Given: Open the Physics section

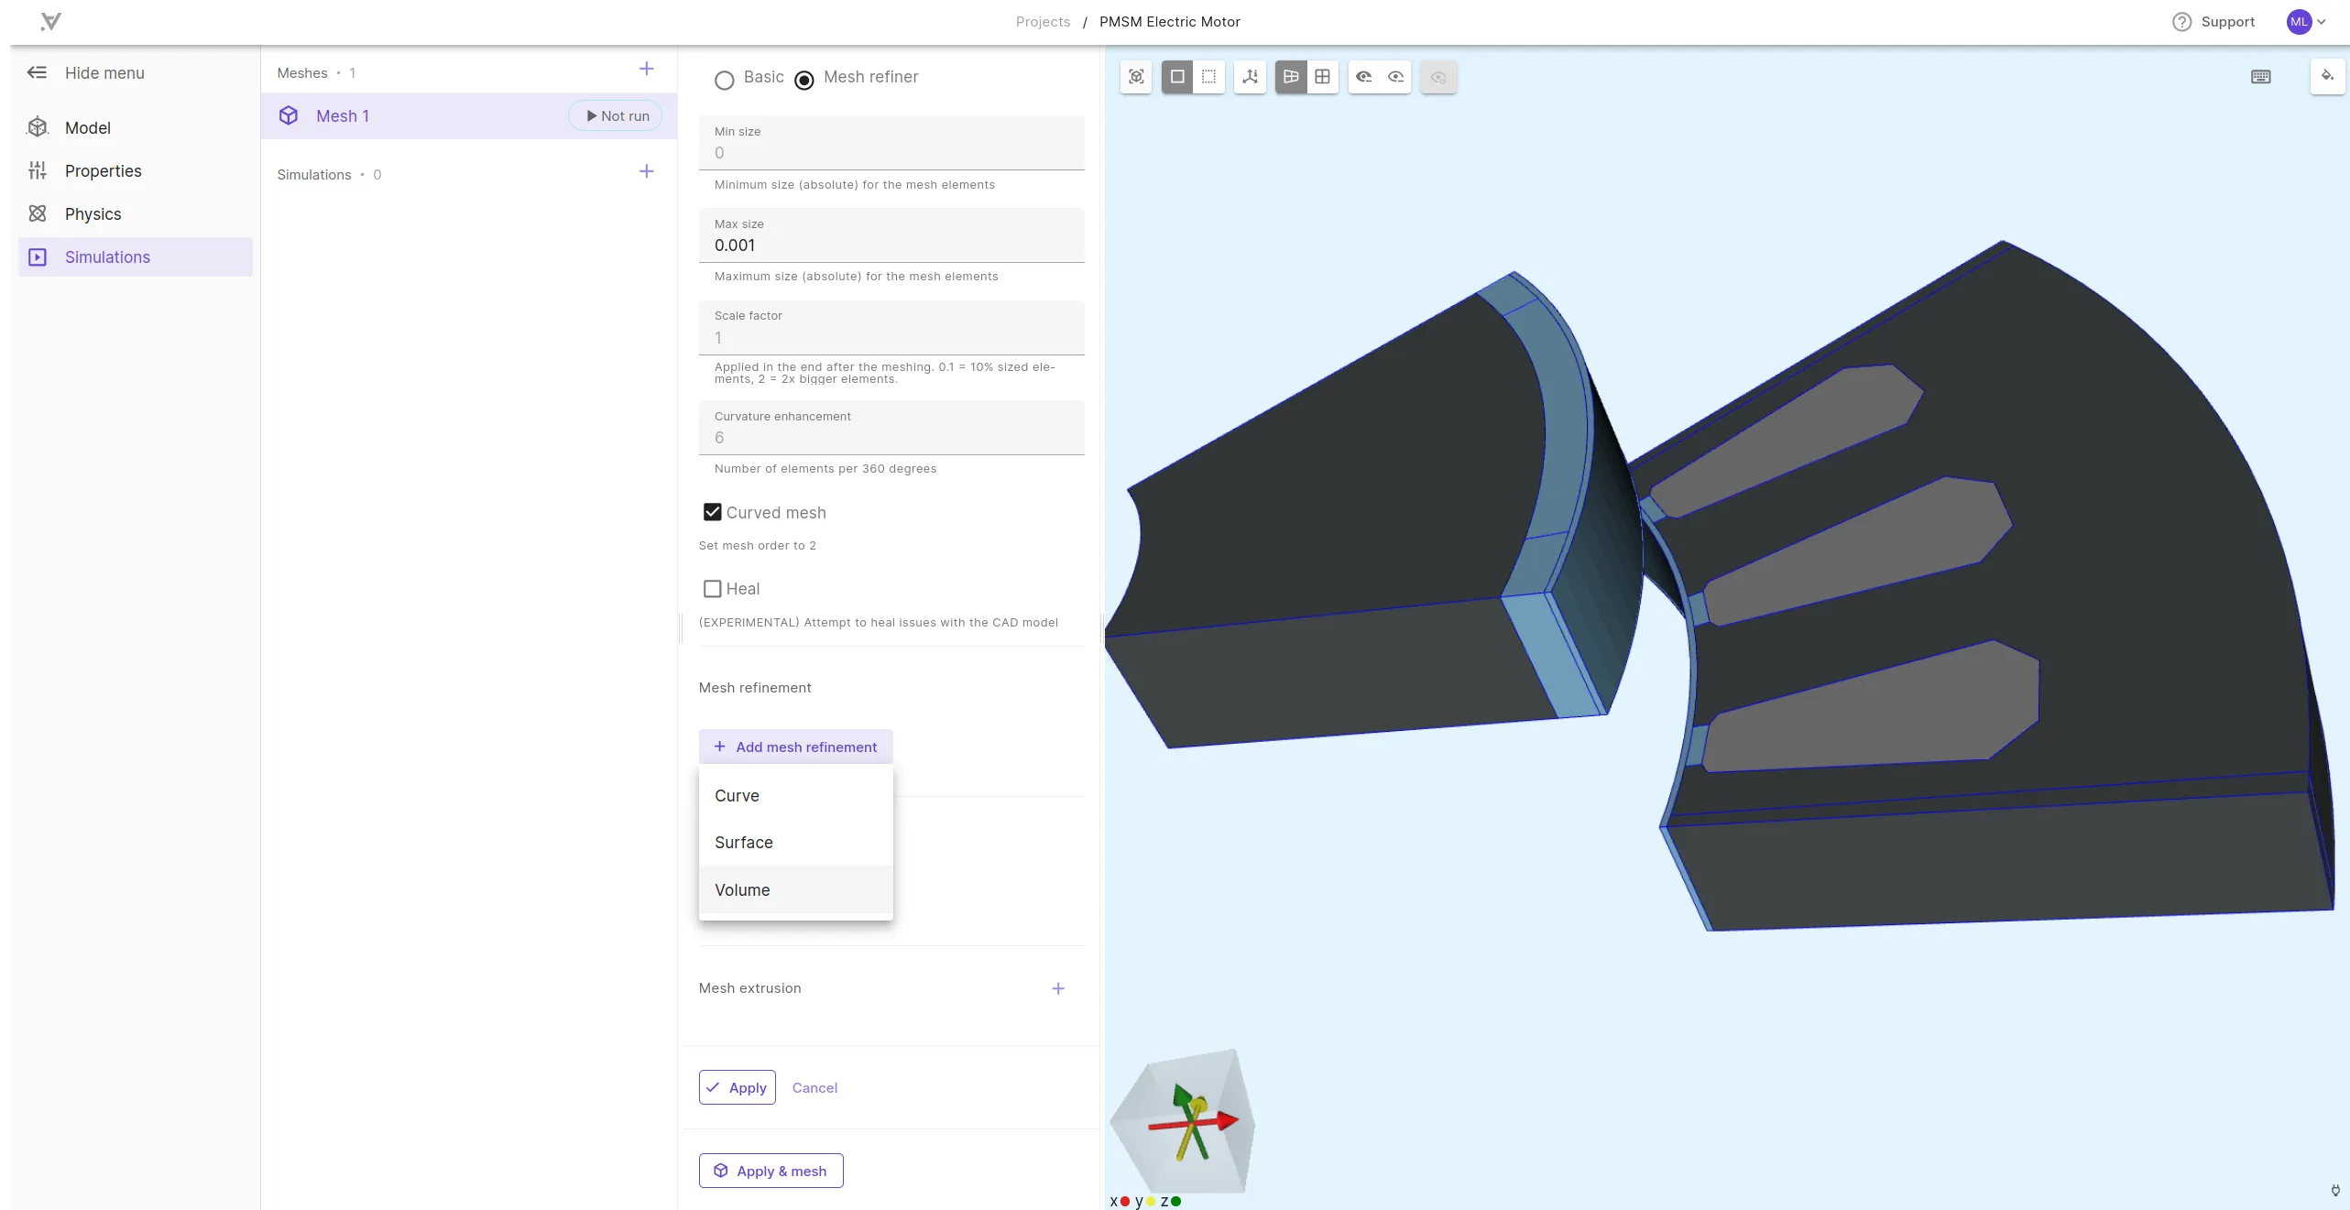Looking at the screenshot, I should coord(136,213).
